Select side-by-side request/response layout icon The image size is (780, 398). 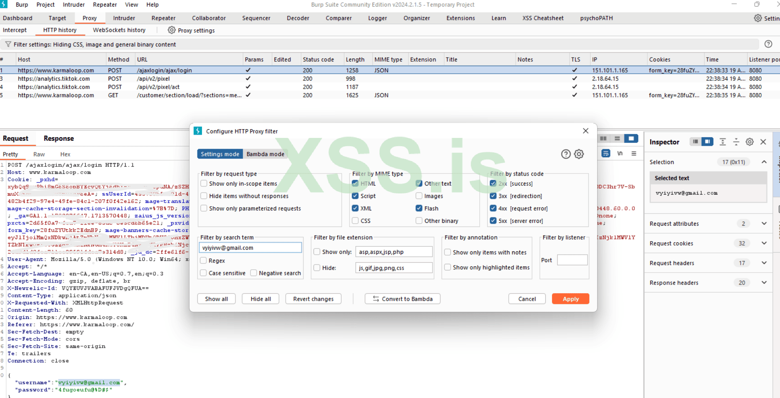[x=603, y=138]
